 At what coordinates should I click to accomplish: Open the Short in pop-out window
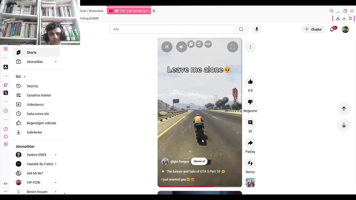point(191,44)
